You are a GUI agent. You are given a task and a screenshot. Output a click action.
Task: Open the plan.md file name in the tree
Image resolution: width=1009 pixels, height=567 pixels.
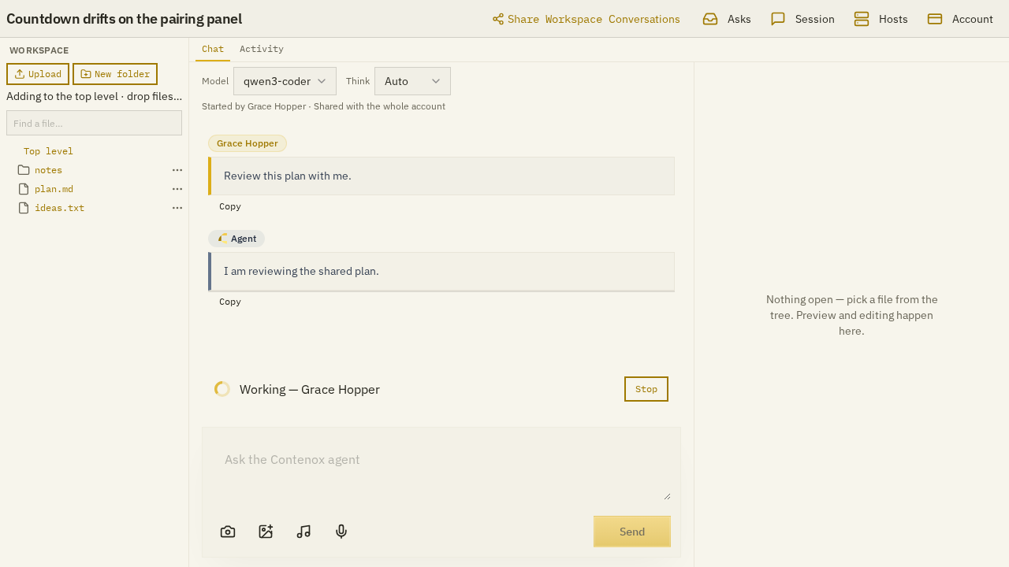click(x=54, y=189)
